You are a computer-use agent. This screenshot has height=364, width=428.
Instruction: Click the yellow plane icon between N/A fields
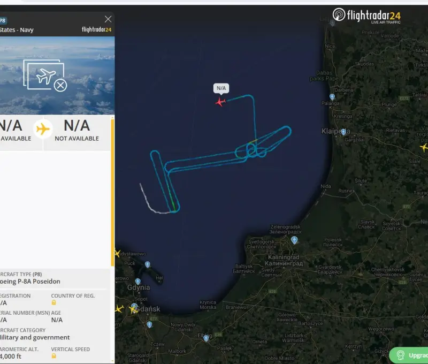tap(43, 129)
